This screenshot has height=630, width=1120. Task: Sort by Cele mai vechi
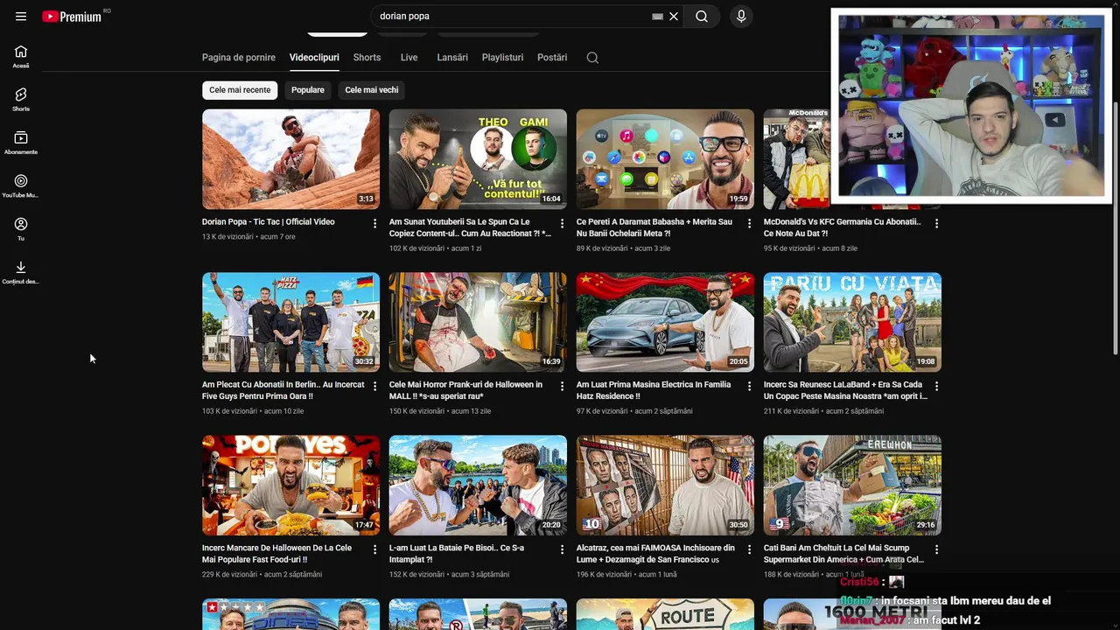coord(372,90)
